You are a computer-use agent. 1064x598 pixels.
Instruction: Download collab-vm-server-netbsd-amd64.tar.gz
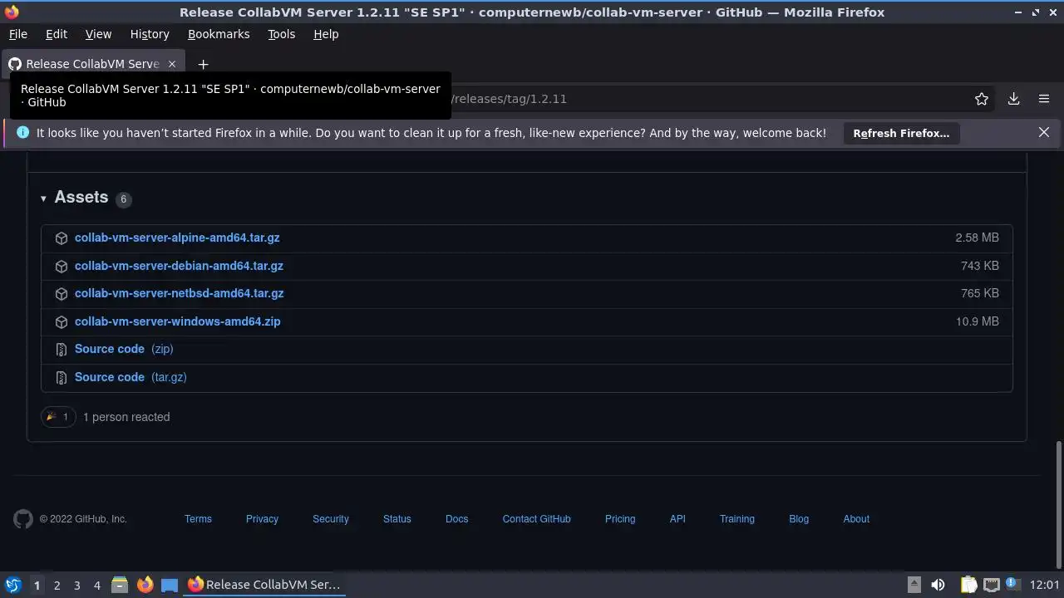coord(180,293)
